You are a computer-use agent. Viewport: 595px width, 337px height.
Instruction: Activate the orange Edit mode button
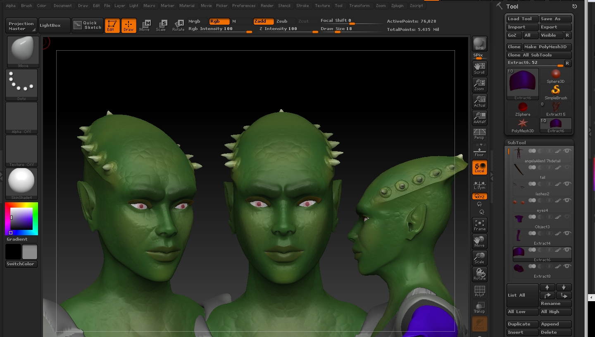tap(112, 26)
